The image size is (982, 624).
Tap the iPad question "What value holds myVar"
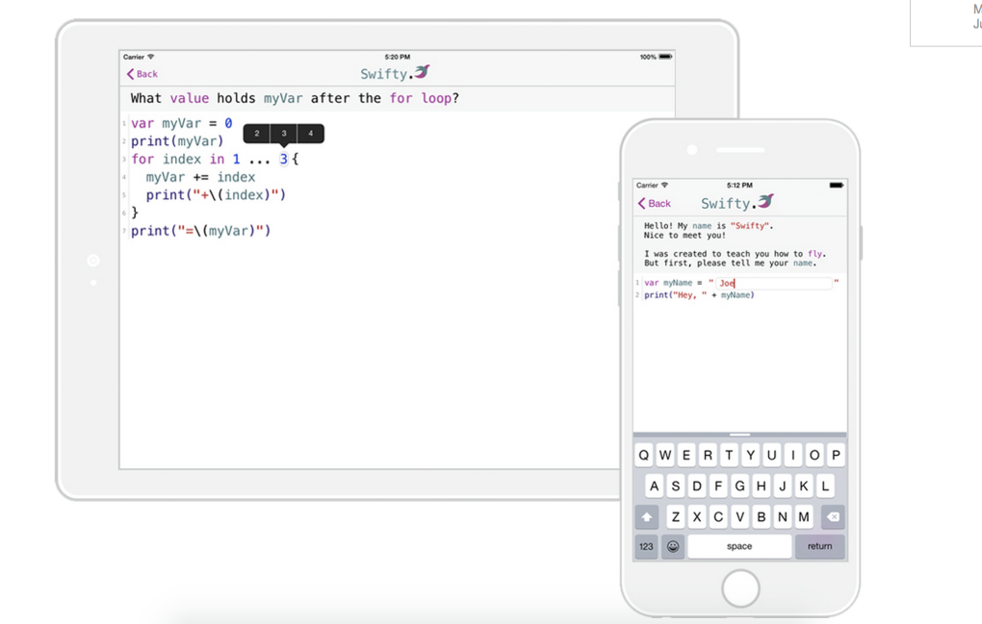(x=295, y=98)
